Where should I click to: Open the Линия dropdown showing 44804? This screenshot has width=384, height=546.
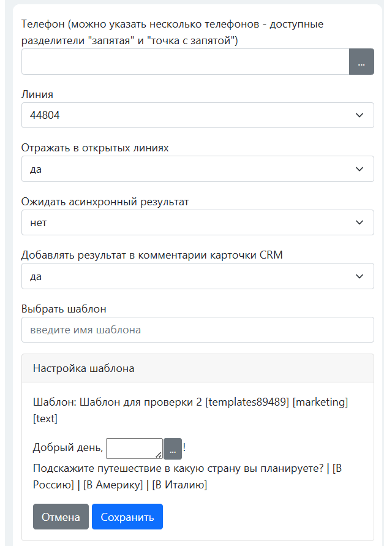(x=197, y=115)
